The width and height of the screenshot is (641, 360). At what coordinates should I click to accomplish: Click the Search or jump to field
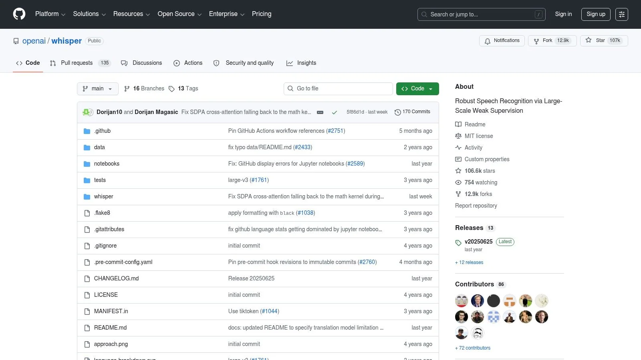(482, 14)
